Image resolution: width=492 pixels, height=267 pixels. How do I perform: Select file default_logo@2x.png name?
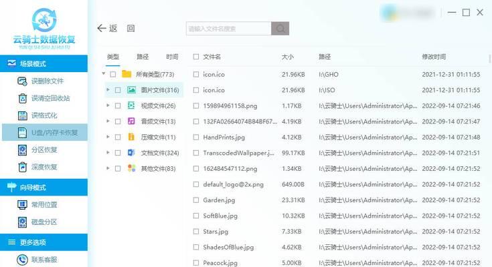(x=233, y=184)
